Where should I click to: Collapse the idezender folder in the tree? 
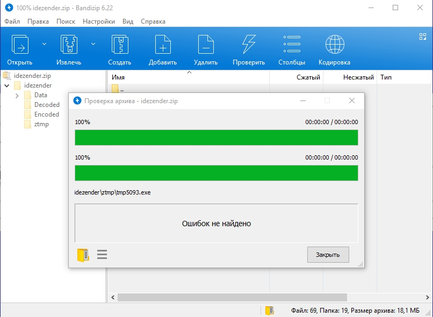[7, 85]
